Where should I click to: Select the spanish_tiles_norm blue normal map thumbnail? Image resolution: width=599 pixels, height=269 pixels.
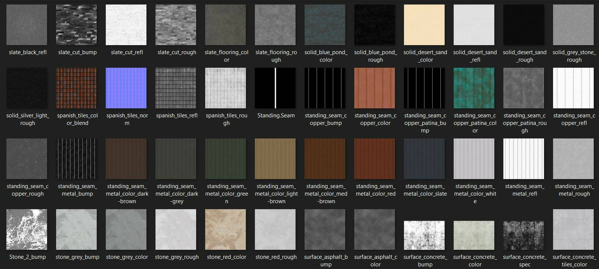pyautogui.click(x=126, y=88)
